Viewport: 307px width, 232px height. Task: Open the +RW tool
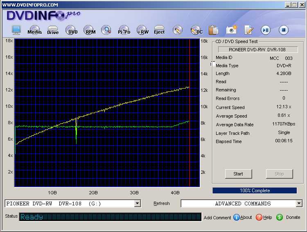click(x=142, y=30)
